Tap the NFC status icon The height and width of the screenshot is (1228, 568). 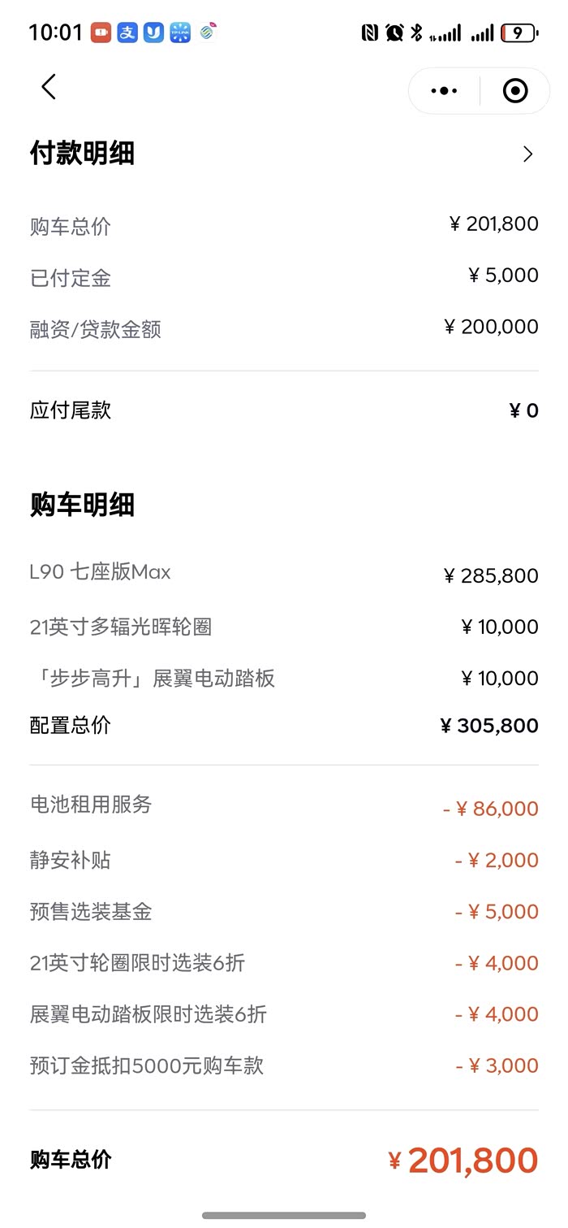coord(370,33)
